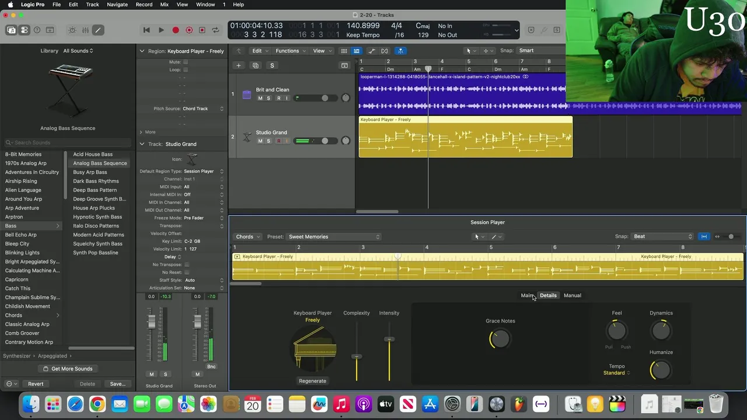This screenshot has height=420, width=747.
Task: Go to beginning with rewind transport button
Action: (x=146, y=30)
